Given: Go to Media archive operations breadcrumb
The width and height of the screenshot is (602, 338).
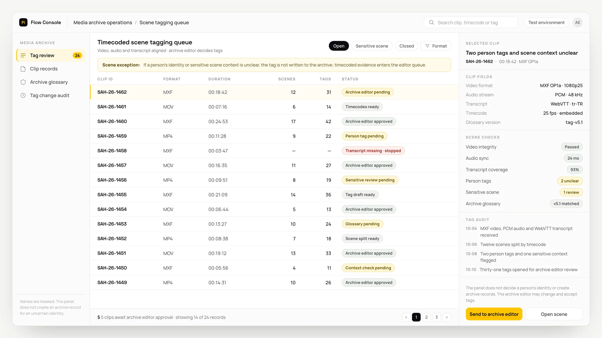Looking at the screenshot, I should tap(103, 23).
